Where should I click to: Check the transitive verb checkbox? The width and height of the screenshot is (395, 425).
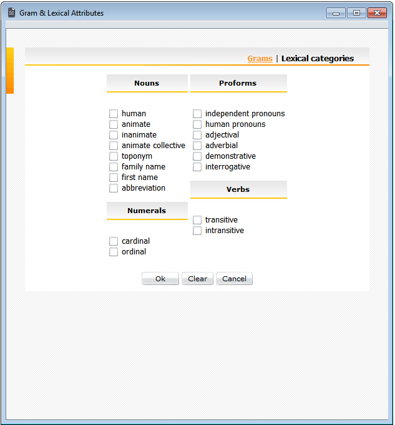[197, 220]
